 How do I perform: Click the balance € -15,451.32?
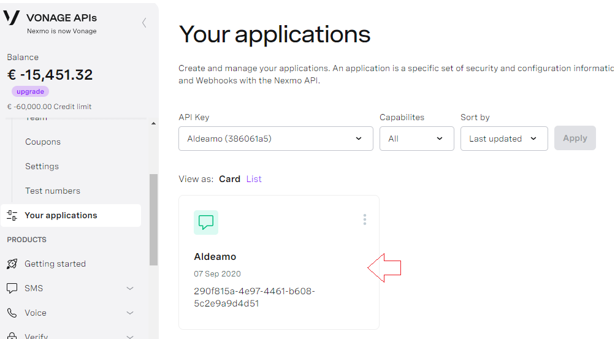50,75
